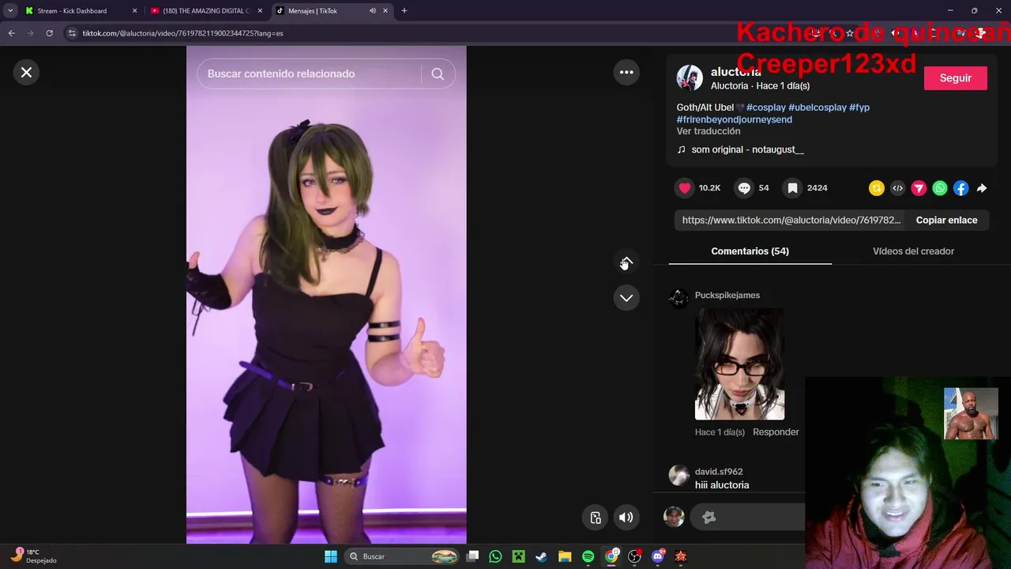The height and width of the screenshot is (569, 1011).
Task: Repost the video with yellow repost icon
Action: [876, 188]
